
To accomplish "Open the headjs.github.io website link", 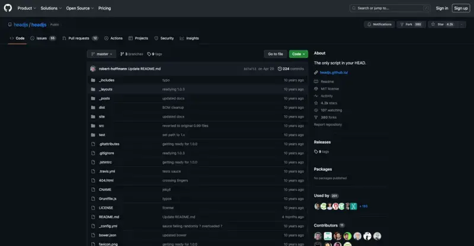I will click(334, 73).
